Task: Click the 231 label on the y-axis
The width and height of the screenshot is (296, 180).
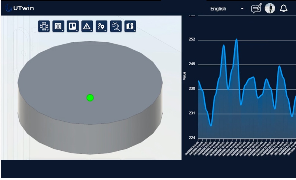Action: coord(192,114)
